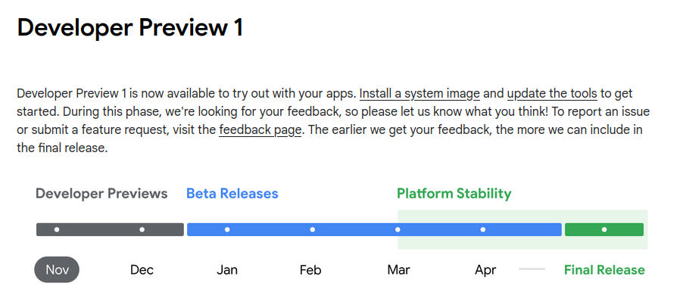Screen dimensions: 683x305
Task: Click the green Final Release label
Action: click(604, 269)
